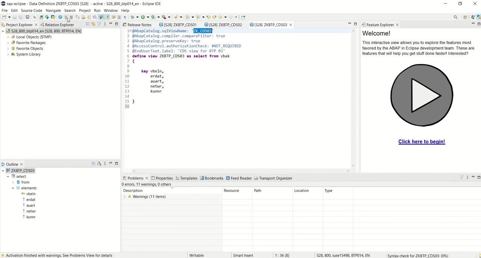
Task: Click the Check ABAP Development Object icon
Action: tap(60, 17)
